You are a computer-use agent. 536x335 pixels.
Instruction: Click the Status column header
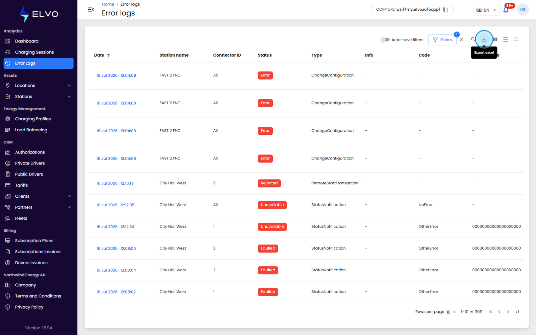tap(265, 55)
